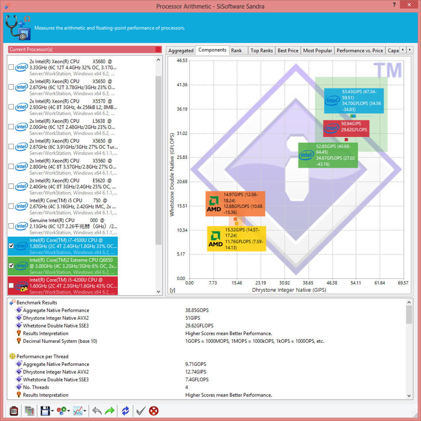This screenshot has height=421, width=421.
Task: Click the red Current Processor(s) color swatch
Action: [x=158, y=49]
